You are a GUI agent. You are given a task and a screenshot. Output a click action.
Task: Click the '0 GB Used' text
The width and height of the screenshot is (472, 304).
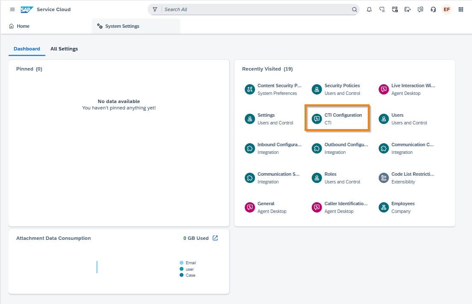click(x=196, y=238)
